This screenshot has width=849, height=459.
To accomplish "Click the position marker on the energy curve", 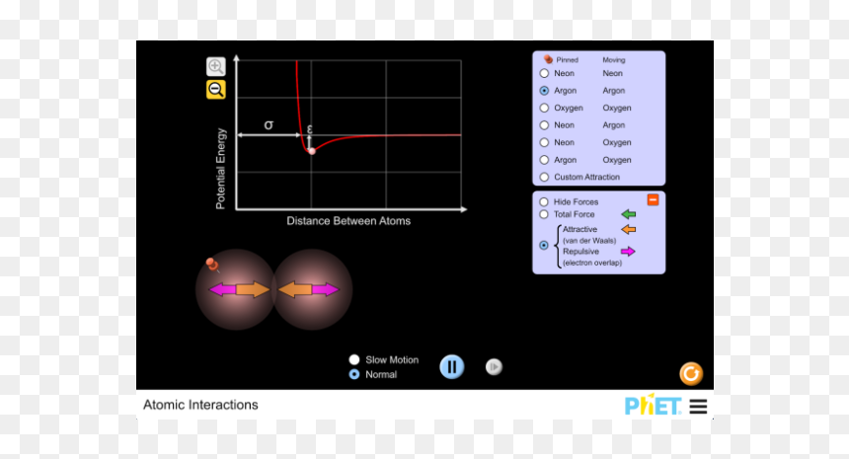I will [312, 151].
